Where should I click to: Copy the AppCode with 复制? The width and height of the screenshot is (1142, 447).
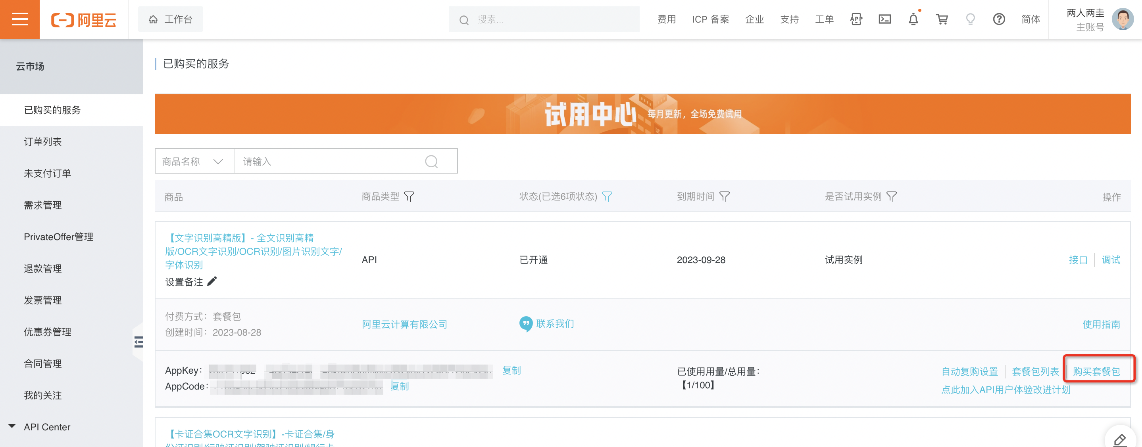click(400, 386)
